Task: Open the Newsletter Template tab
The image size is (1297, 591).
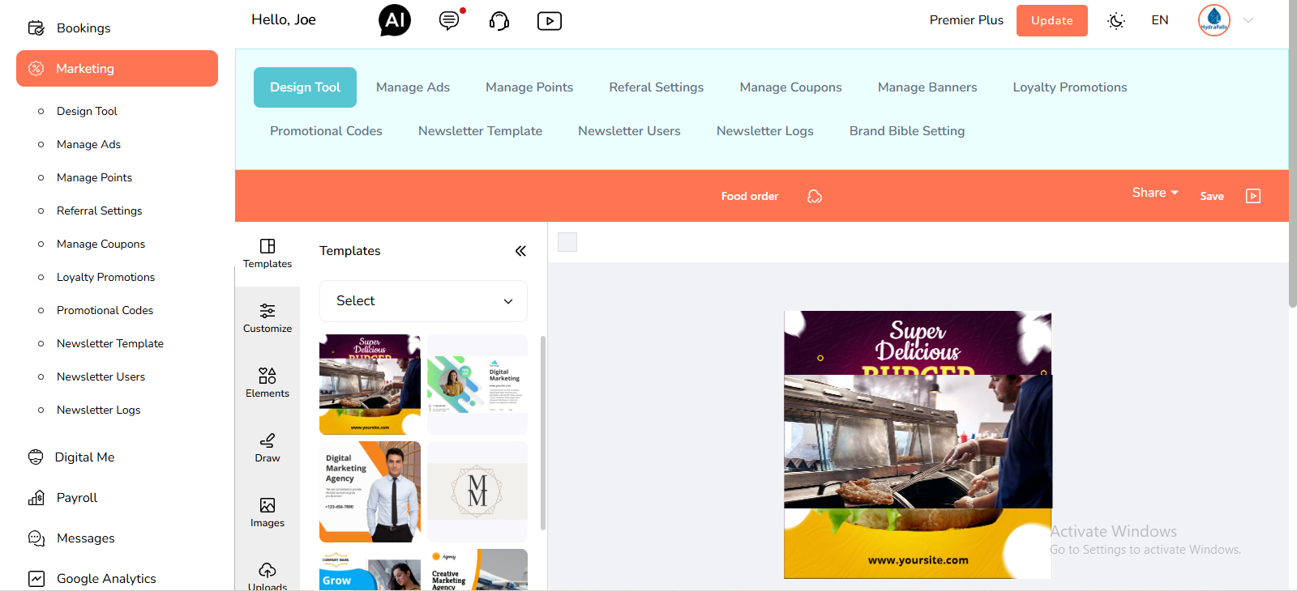Action: click(480, 131)
